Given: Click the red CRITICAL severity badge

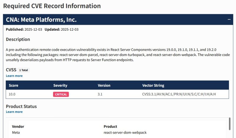Looking at the screenshot, I should [x=61, y=94].
